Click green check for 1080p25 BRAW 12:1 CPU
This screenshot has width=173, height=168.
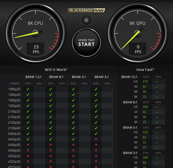tap(28, 89)
